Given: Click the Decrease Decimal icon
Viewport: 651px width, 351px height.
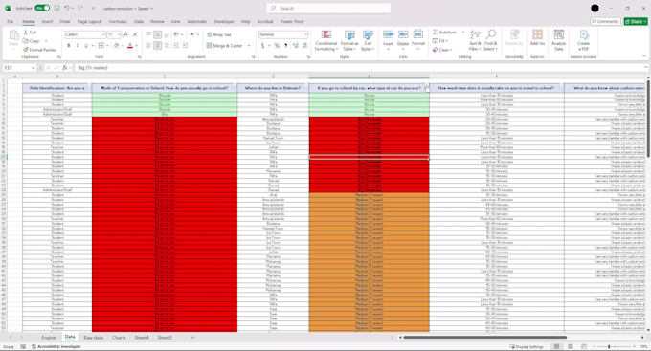Looking at the screenshot, I should (304, 45).
